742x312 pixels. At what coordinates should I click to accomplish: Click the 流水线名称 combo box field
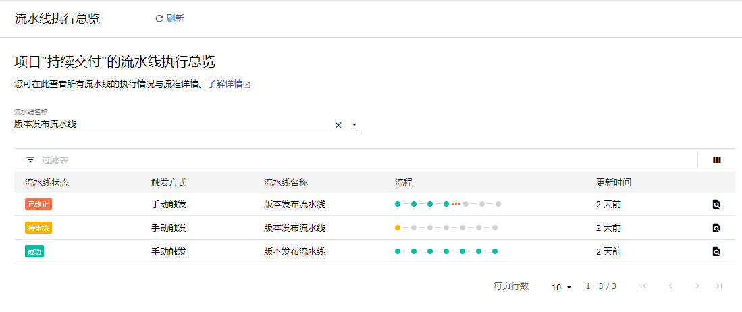click(187, 124)
